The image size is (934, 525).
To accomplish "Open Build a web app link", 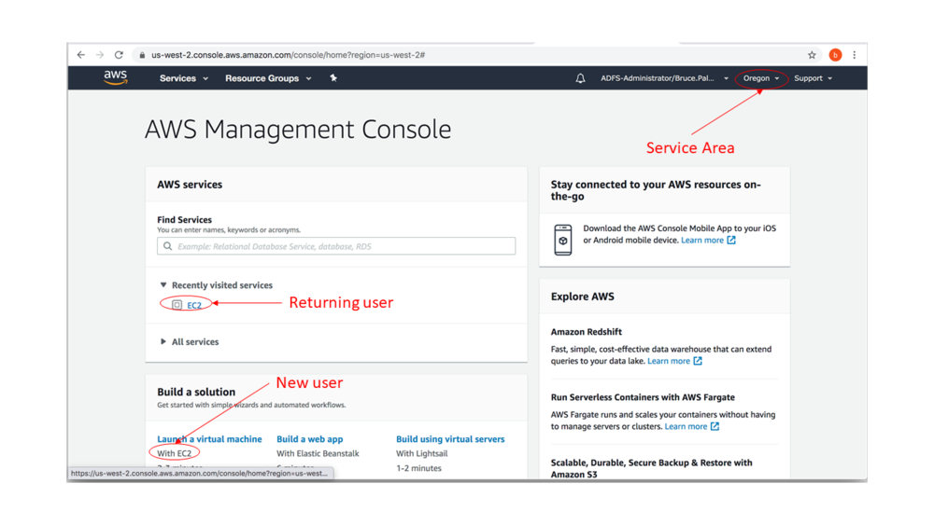I will pyautogui.click(x=310, y=439).
